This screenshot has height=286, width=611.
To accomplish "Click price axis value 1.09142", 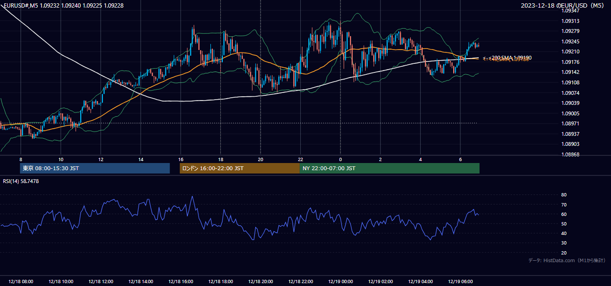I will (x=570, y=72).
